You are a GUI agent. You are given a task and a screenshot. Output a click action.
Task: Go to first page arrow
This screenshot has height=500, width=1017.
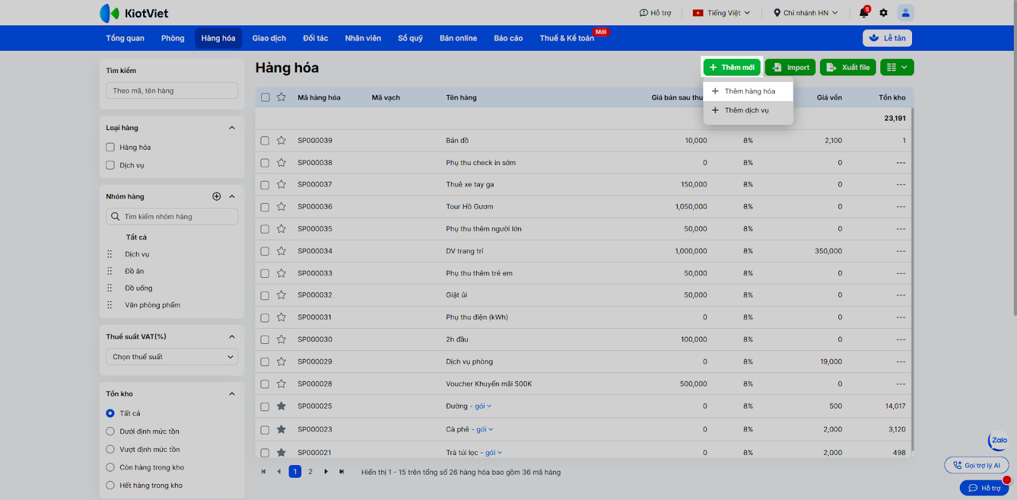(x=263, y=471)
